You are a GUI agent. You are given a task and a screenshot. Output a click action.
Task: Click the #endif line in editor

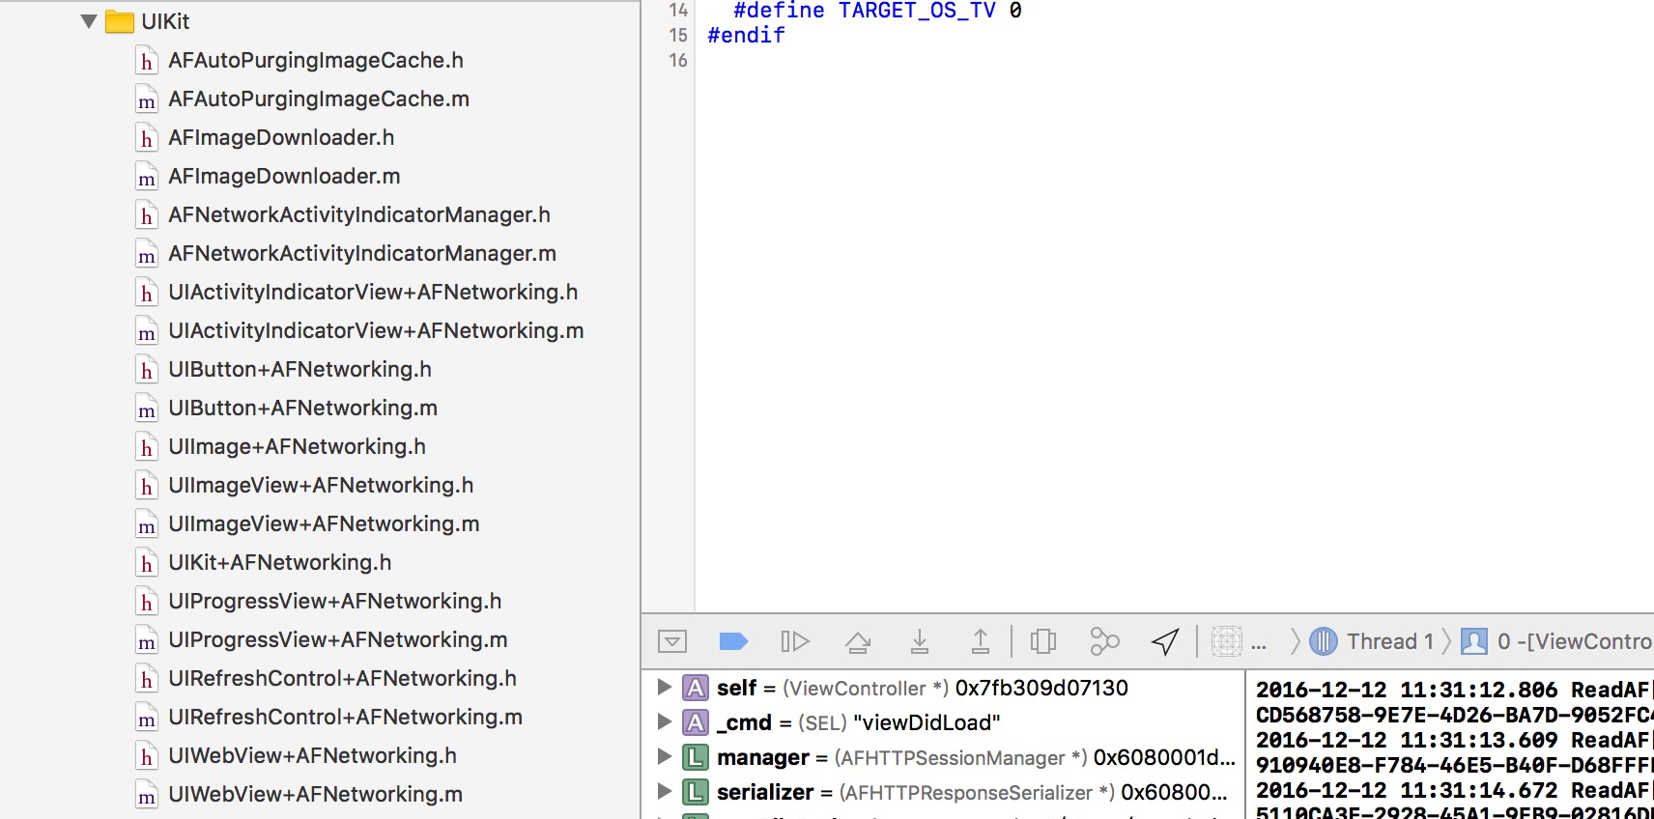coord(746,36)
